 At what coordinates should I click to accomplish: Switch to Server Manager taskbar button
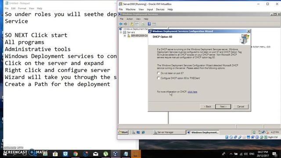point(169,133)
